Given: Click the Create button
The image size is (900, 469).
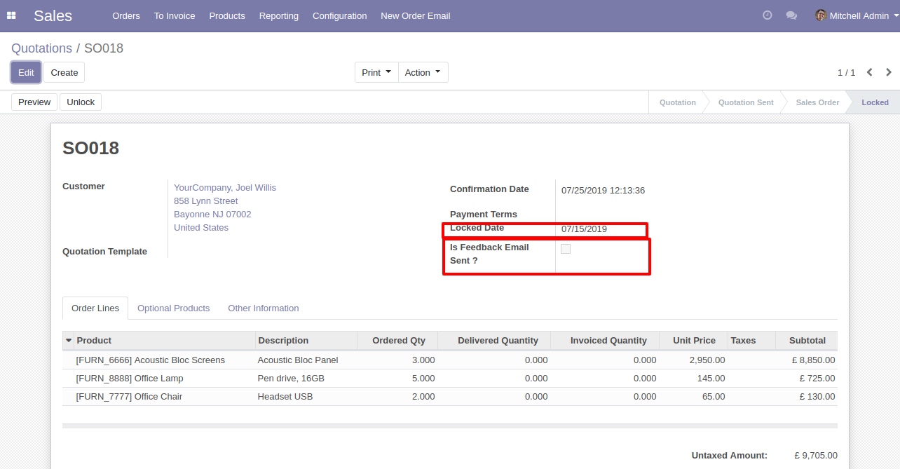Looking at the screenshot, I should [x=64, y=72].
